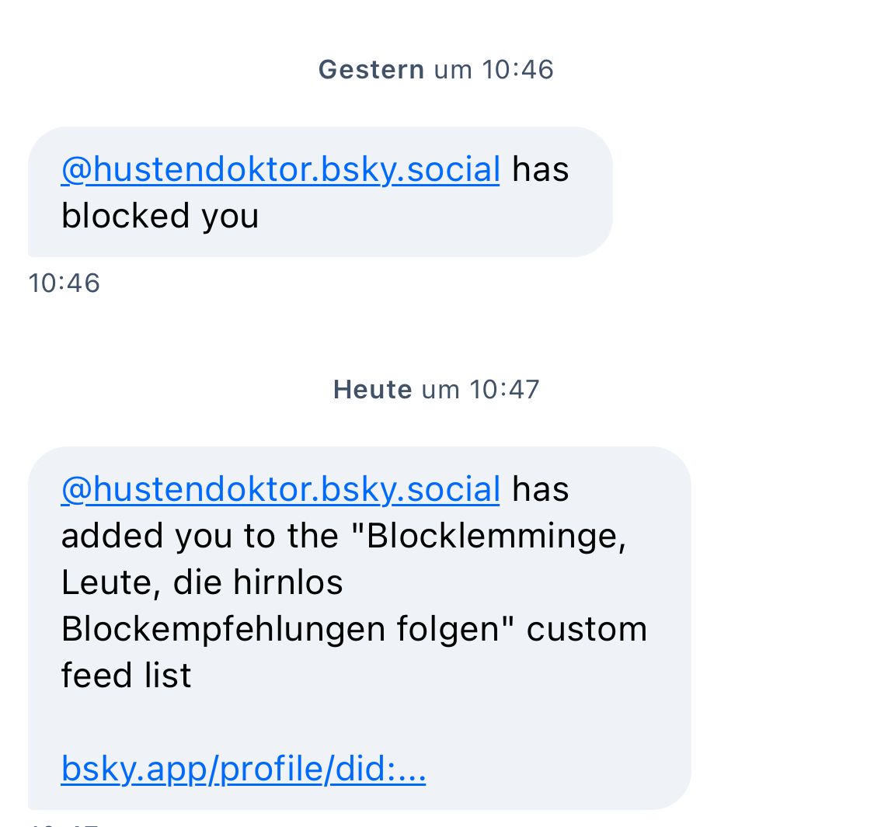Click "added you to the" in second message
The height and width of the screenshot is (827, 874).
coord(200,536)
